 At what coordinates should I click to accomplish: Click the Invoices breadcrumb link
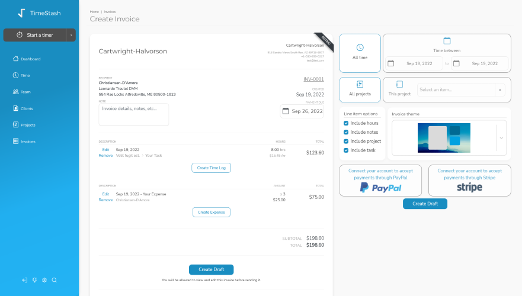tap(110, 12)
